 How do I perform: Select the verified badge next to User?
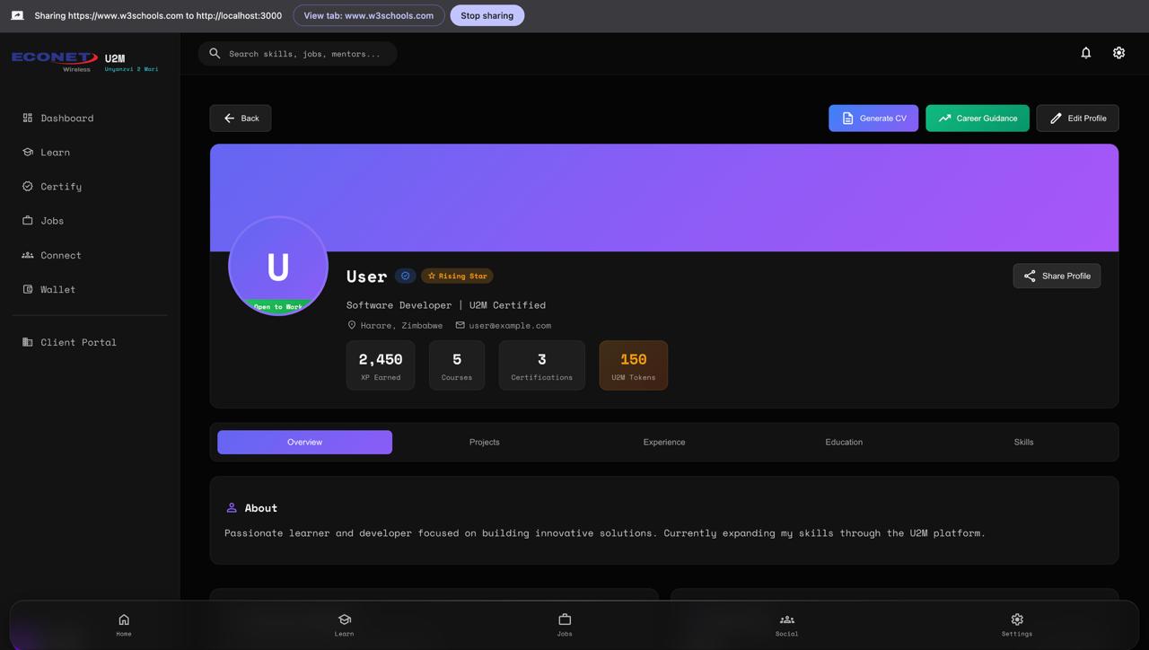coord(405,276)
